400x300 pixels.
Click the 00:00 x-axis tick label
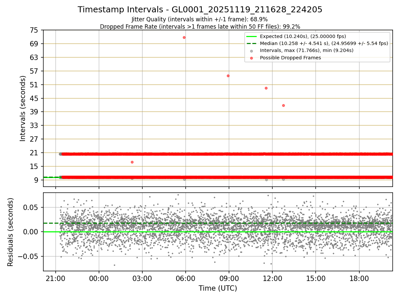[x=99, y=278]
